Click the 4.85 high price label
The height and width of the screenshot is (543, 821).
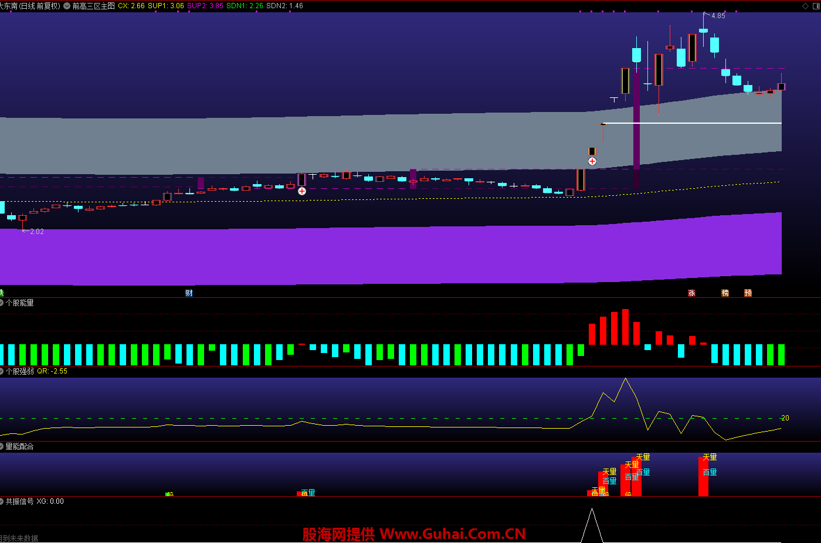coord(718,16)
